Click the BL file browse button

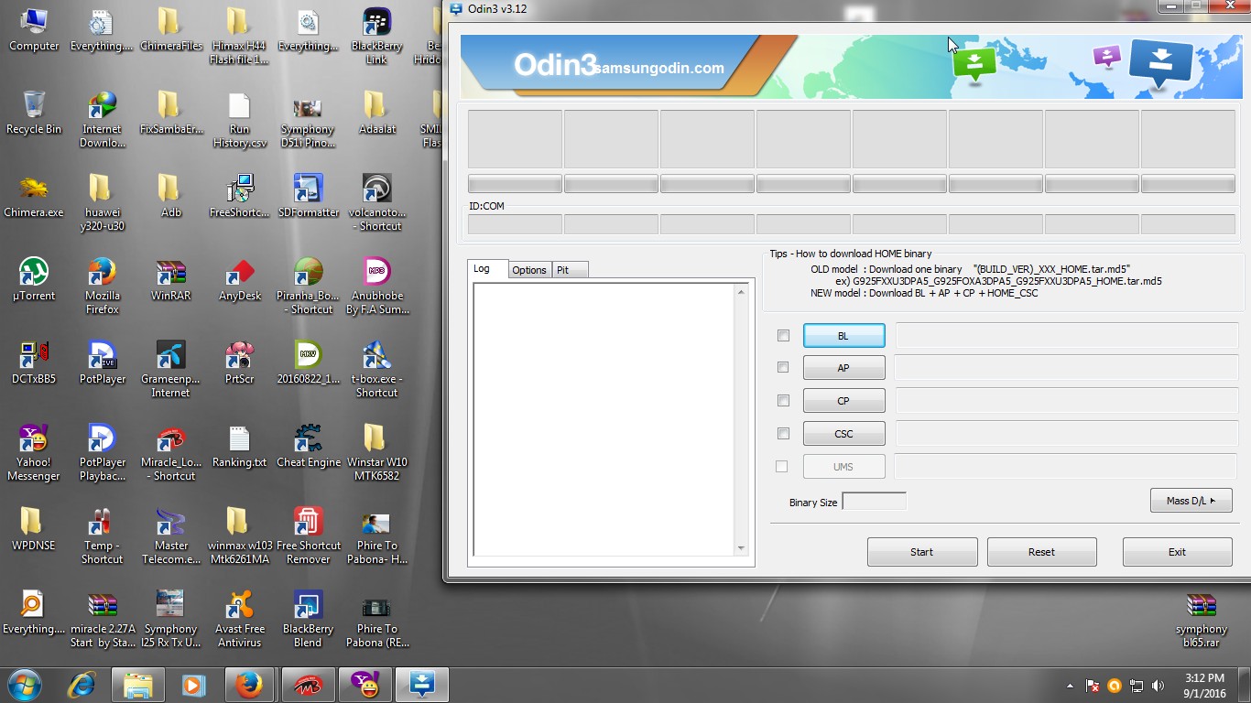(843, 336)
